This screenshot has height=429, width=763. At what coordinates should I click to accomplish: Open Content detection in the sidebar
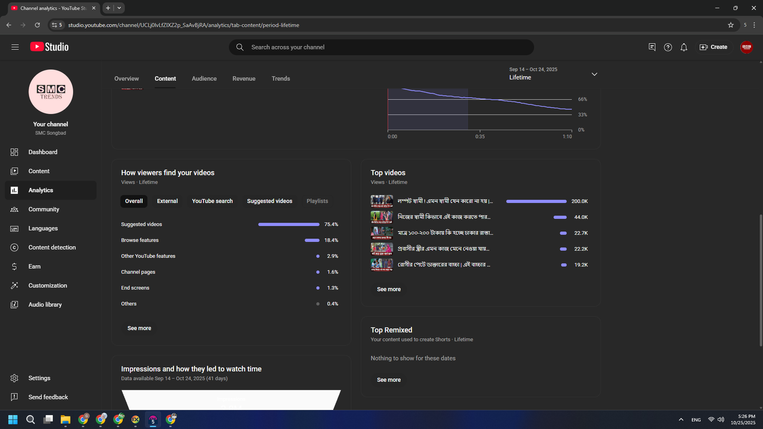tap(51, 247)
